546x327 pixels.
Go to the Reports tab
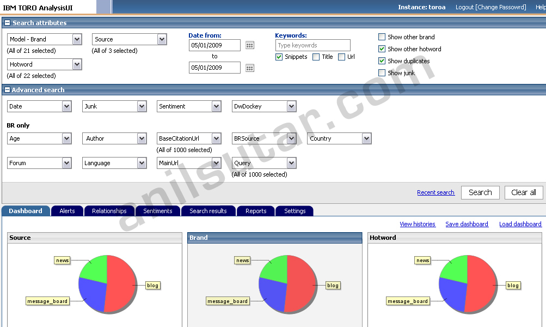(x=256, y=211)
